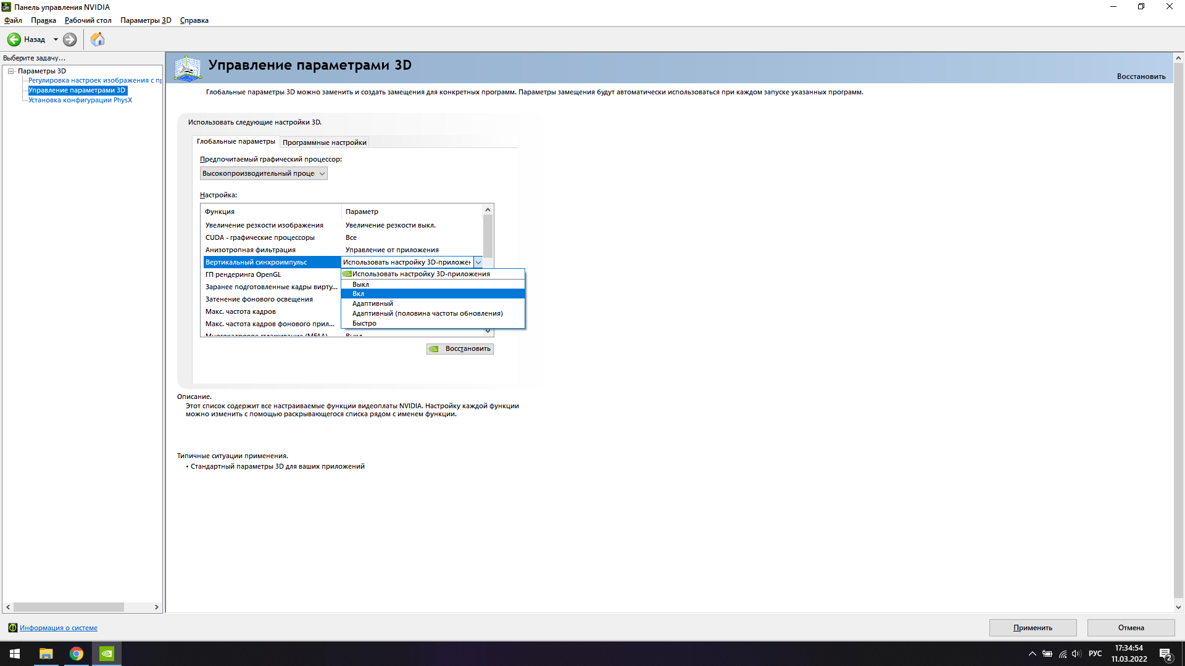Open the Информация о системе link

[x=59, y=628]
